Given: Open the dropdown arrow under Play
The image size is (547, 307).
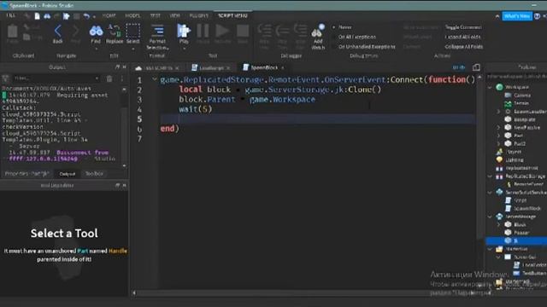Looking at the screenshot, I should (184, 49).
